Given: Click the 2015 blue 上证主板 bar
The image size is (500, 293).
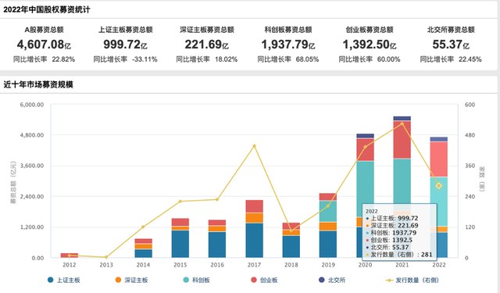Looking at the screenshot, I should [x=180, y=244].
